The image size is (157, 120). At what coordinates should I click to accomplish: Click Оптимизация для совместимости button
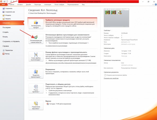click(36, 39)
